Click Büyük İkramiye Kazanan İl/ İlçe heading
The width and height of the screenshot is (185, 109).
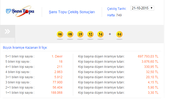pos(25,48)
